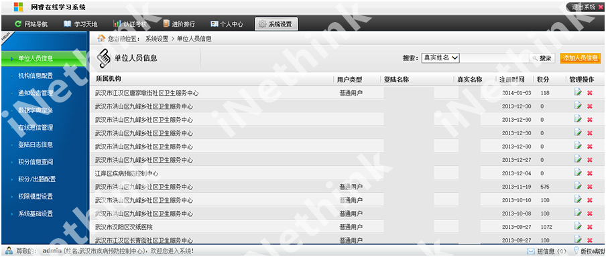Delete the 武汉市汉阳区汉纸医院 user row
This screenshot has height=257, width=606.
tap(590, 228)
